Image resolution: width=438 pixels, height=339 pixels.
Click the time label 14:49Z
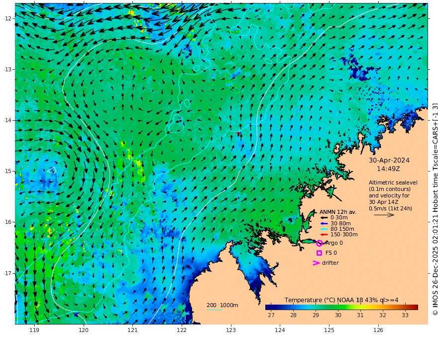(x=388, y=169)
